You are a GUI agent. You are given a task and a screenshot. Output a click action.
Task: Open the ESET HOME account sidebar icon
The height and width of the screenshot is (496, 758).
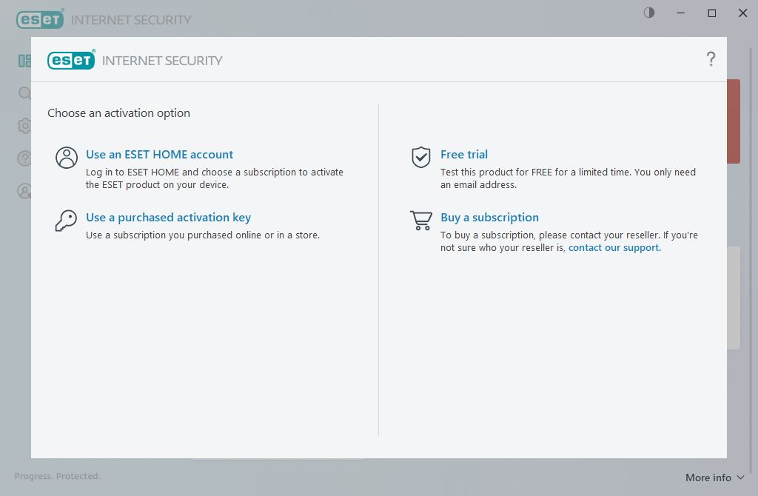click(24, 191)
